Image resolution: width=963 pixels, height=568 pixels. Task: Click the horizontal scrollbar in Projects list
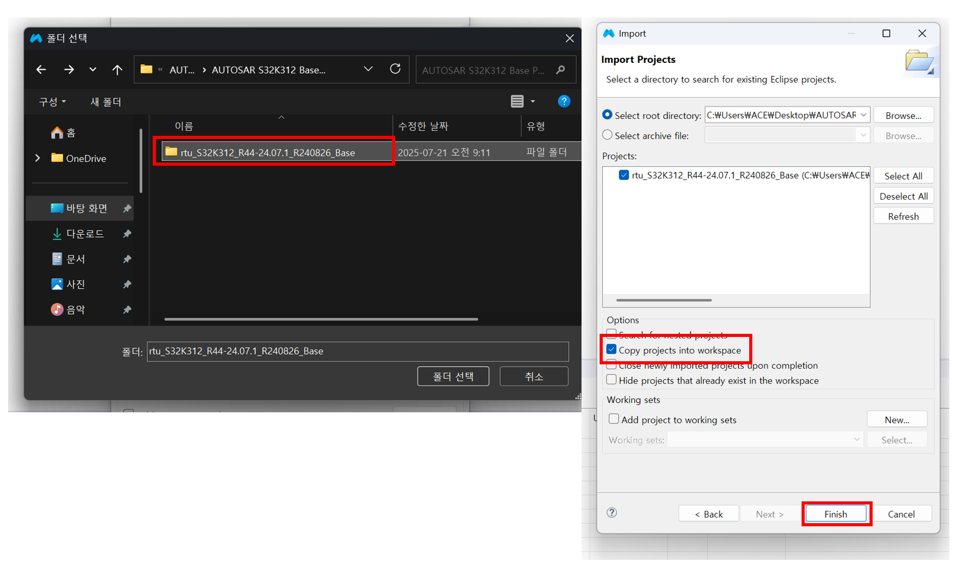(664, 300)
